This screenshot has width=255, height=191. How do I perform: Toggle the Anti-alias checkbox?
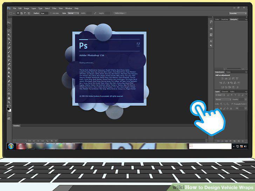(51, 13)
